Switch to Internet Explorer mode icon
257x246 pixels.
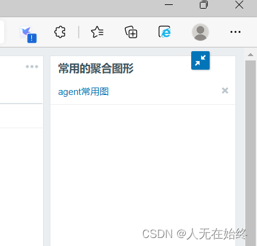click(x=165, y=32)
